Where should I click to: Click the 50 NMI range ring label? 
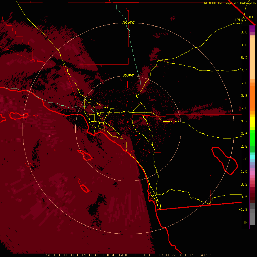coord(128,75)
